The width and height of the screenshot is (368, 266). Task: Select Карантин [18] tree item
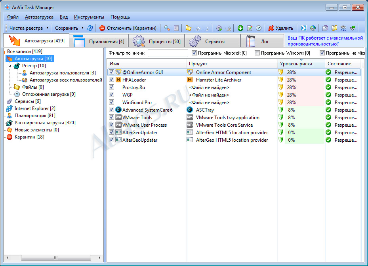tap(29, 137)
